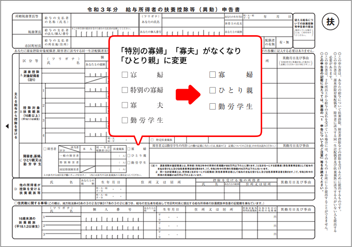Tick the 寡婦 checkbox in right column
Screen dimensions: 352x247
(x=212, y=75)
